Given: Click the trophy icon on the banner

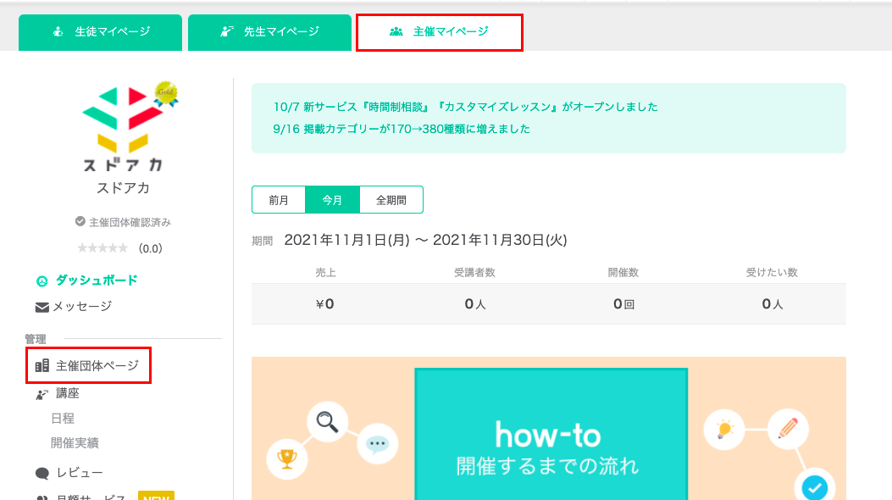Looking at the screenshot, I should pos(286,458).
